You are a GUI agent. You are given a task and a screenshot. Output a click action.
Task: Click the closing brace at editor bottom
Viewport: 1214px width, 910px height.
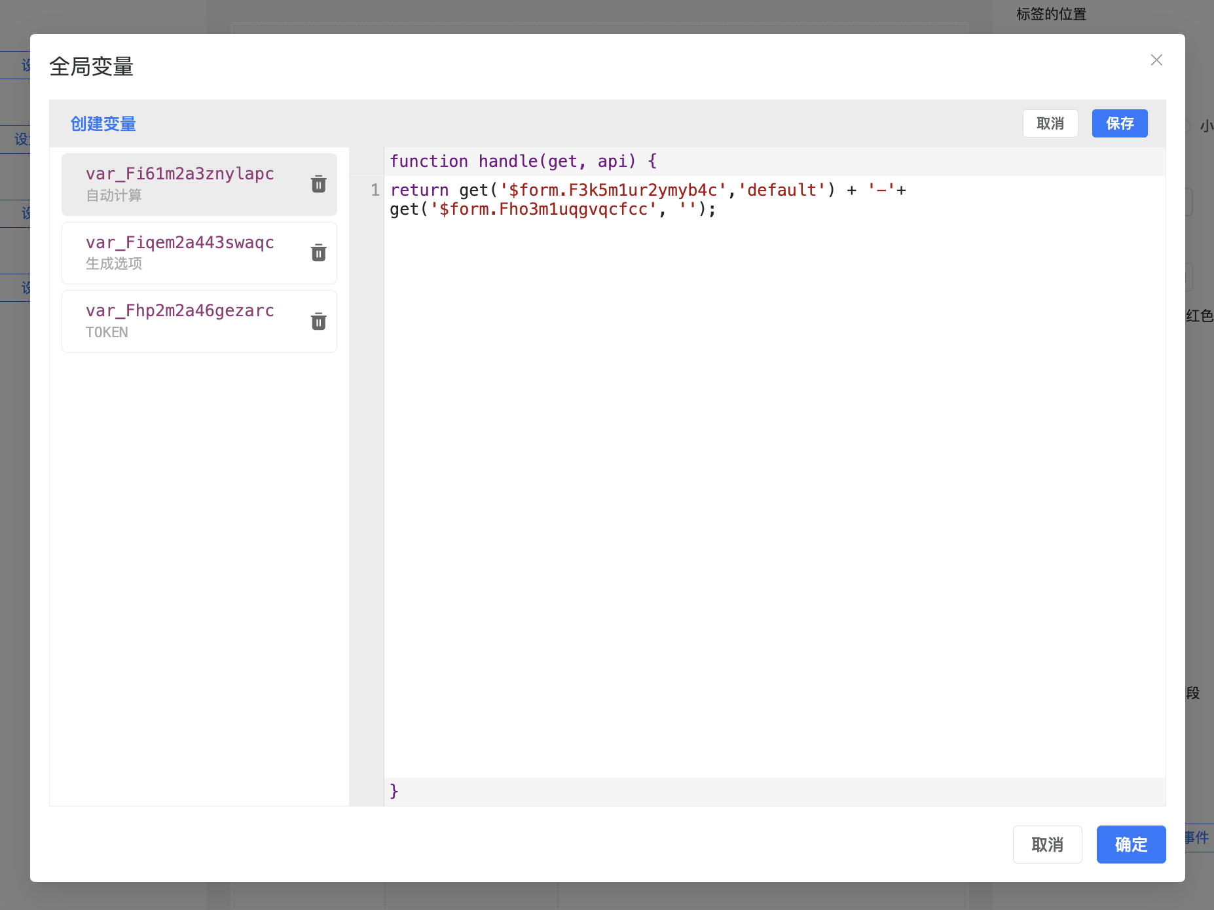click(x=394, y=791)
